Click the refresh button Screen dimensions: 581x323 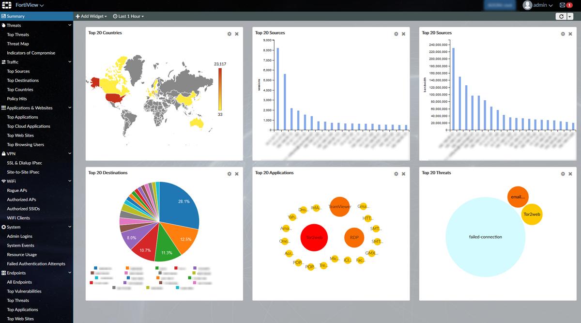[x=561, y=16]
